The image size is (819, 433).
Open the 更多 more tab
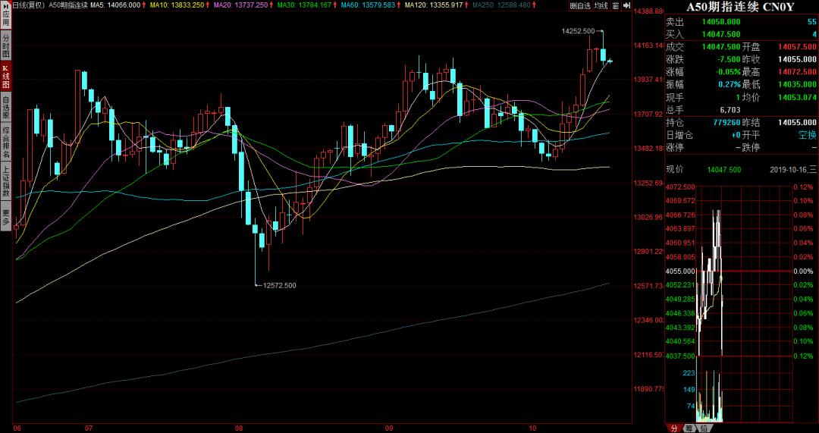(6, 218)
